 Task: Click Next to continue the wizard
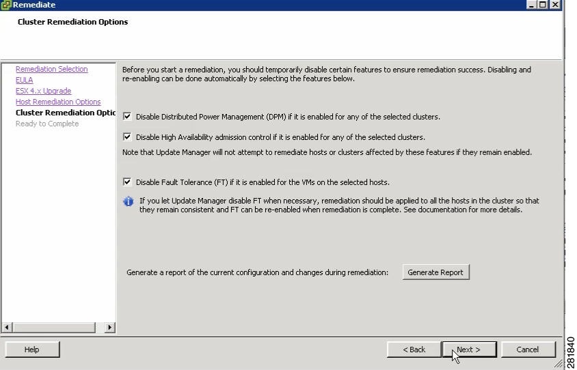469,350
